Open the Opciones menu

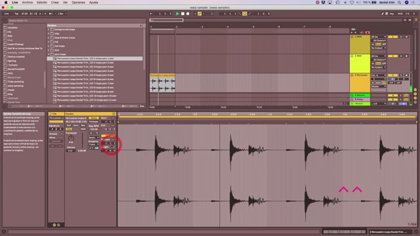pyautogui.click(x=78, y=3)
